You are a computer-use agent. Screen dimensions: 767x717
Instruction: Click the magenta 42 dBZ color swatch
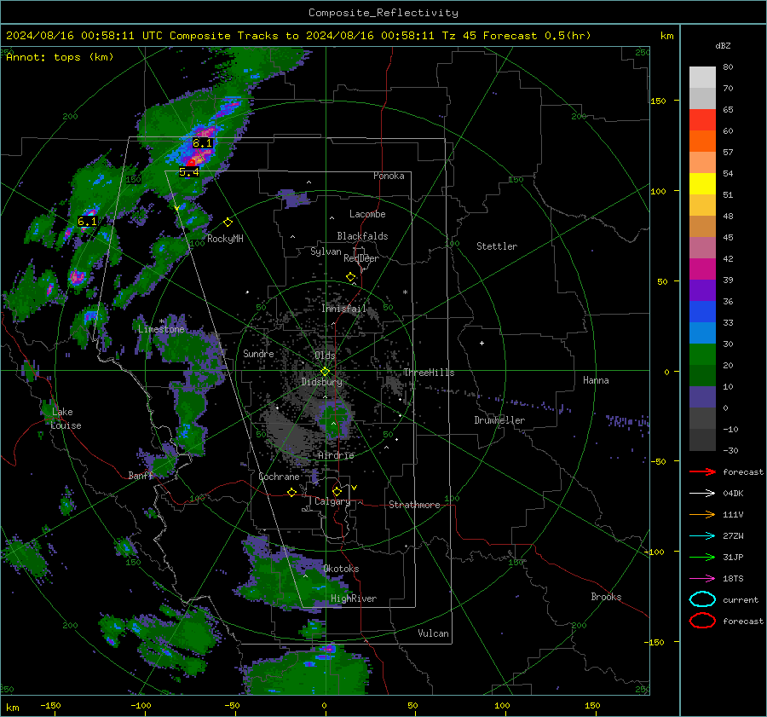pos(702,269)
